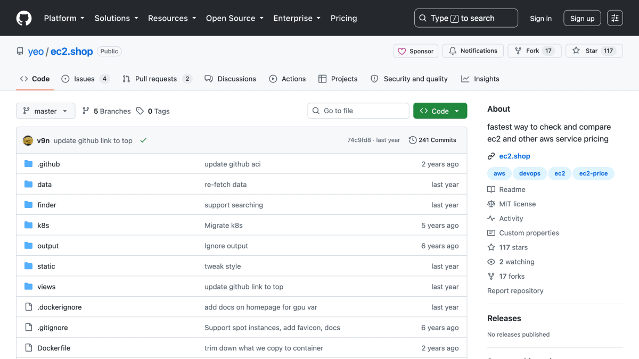Open commit hash 74c9fd8

[359, 140]
